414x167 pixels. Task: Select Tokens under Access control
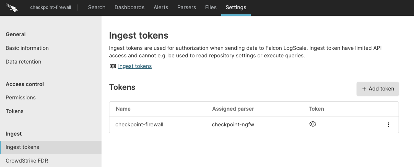[15, 111]
